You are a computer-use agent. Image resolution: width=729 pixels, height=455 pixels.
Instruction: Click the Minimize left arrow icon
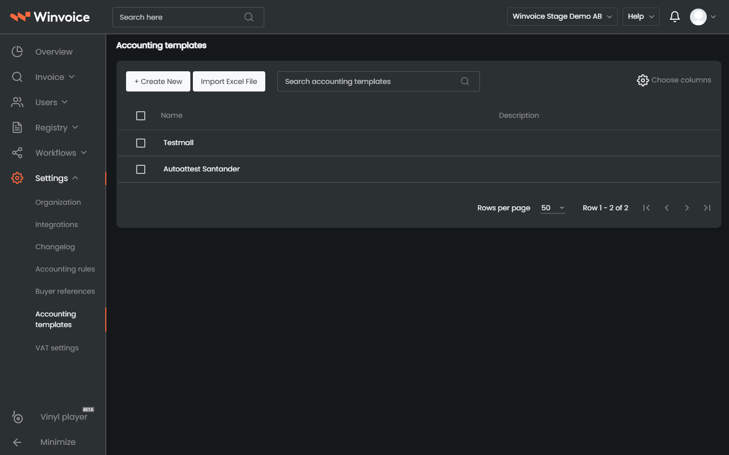[17, 442]
